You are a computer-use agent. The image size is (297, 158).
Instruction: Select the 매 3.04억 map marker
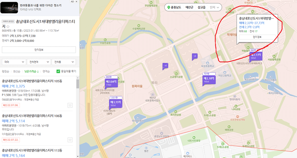click(112, 83)
